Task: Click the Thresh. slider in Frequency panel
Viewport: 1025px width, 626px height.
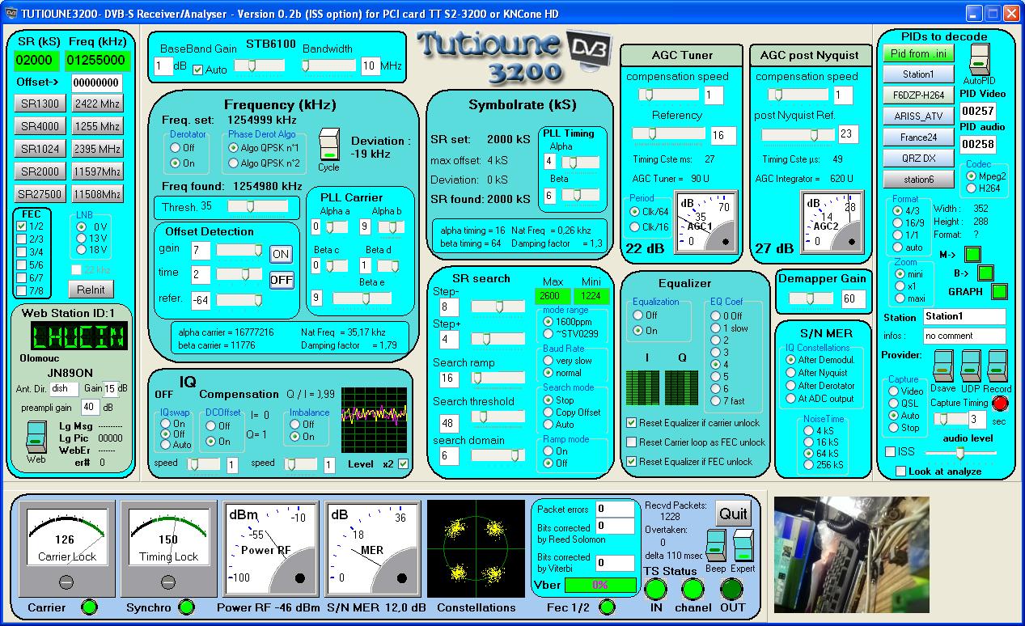Action: click(257, 206)
